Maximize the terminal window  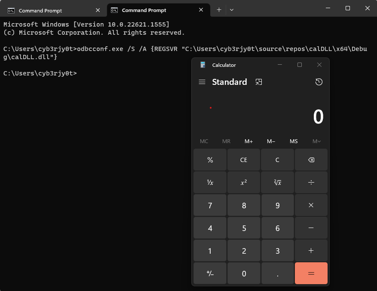click(x=348, y=8)
